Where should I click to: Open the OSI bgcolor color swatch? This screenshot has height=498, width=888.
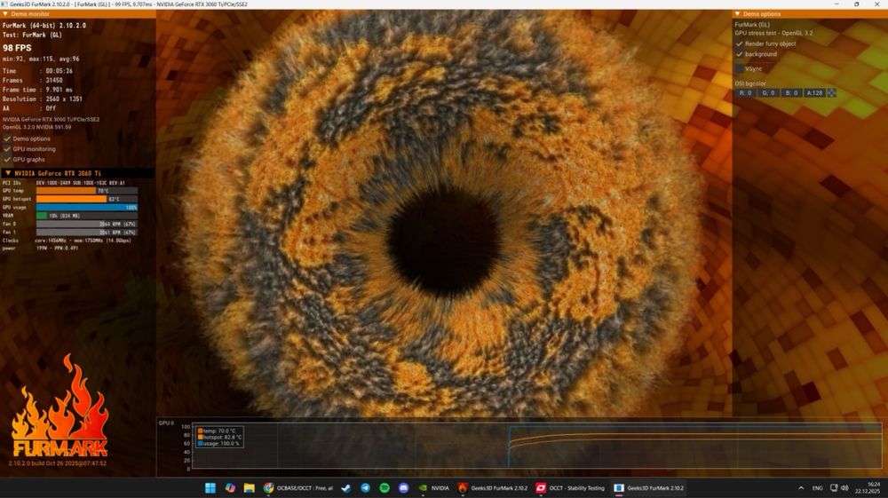pyautogui.click(x=831, y=93)
